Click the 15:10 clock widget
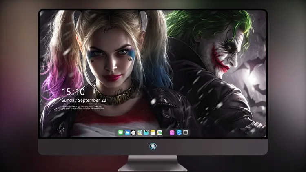 pos(73,92)
